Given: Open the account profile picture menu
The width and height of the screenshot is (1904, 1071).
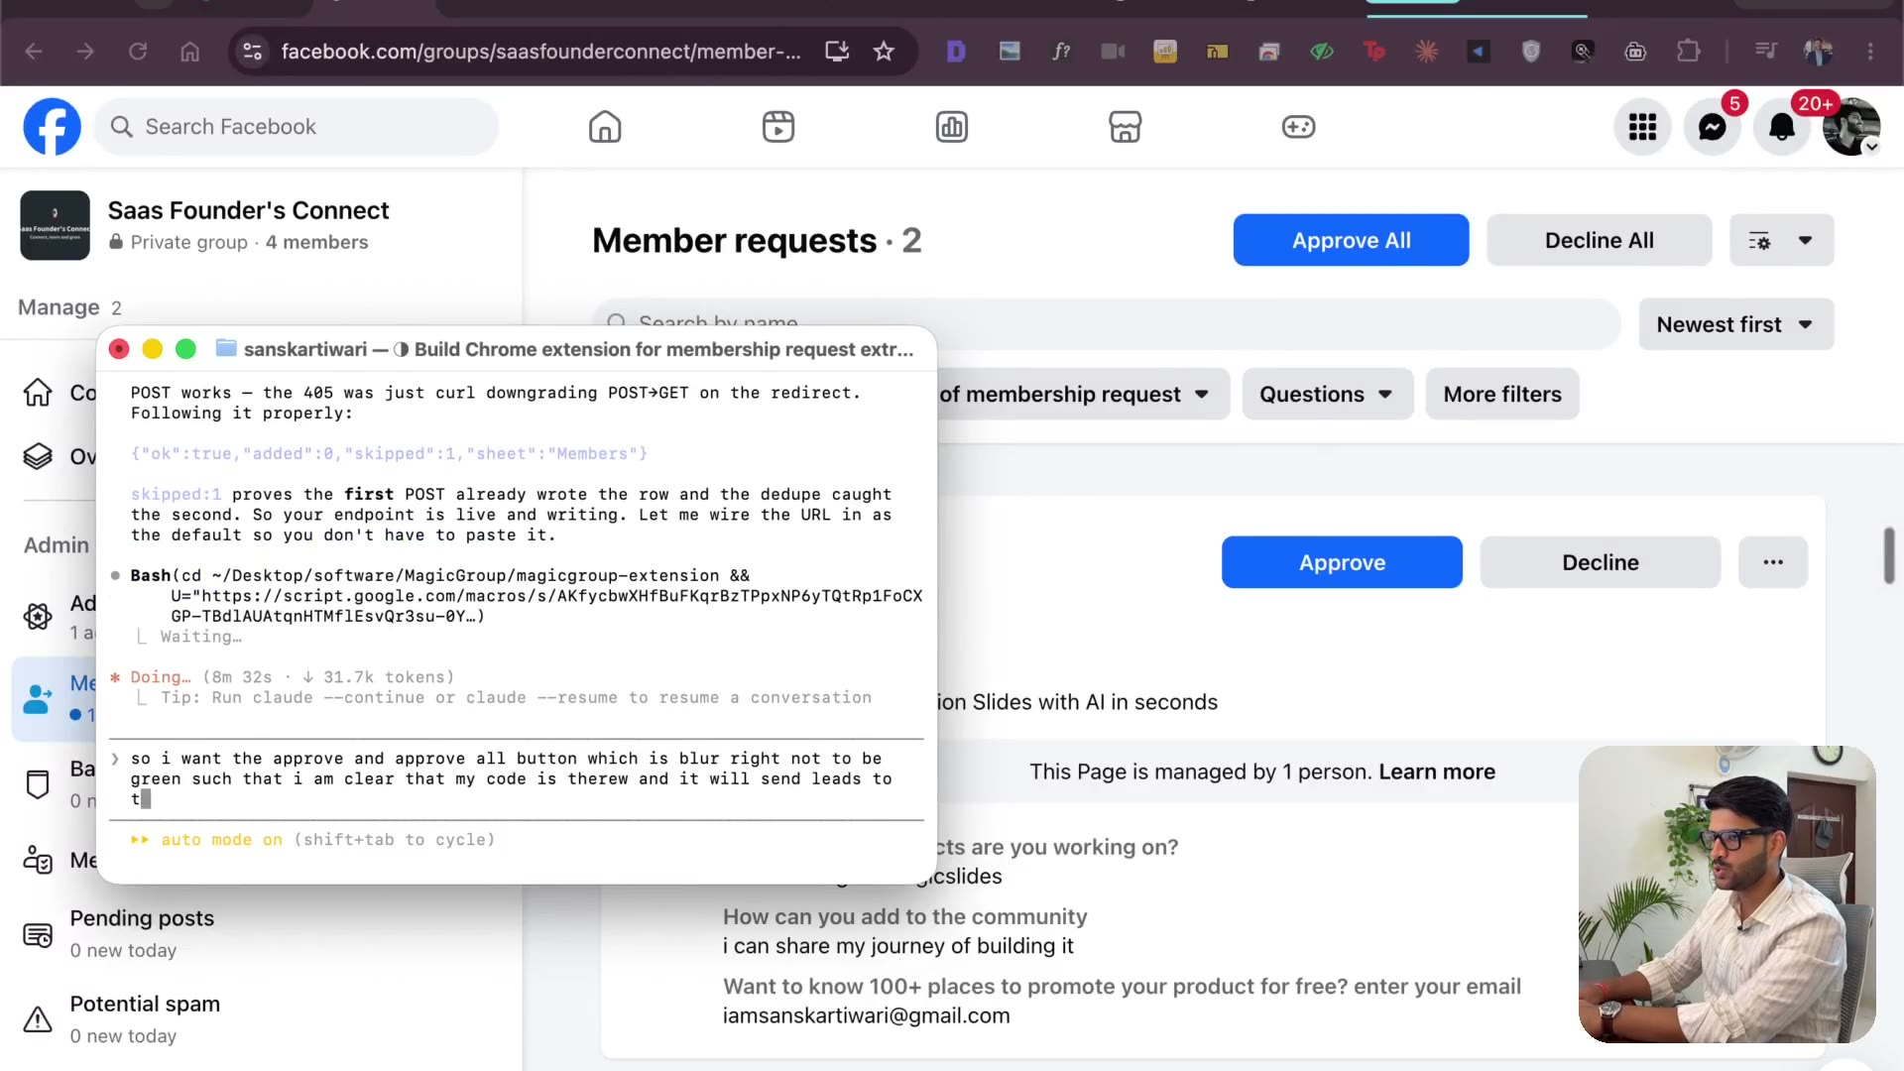Looking at the screenshot, I should tap(1851, 127).
